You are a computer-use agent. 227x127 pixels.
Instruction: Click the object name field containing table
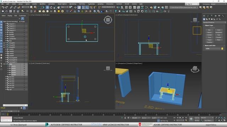pyautogui.click(x=213, y=49)
